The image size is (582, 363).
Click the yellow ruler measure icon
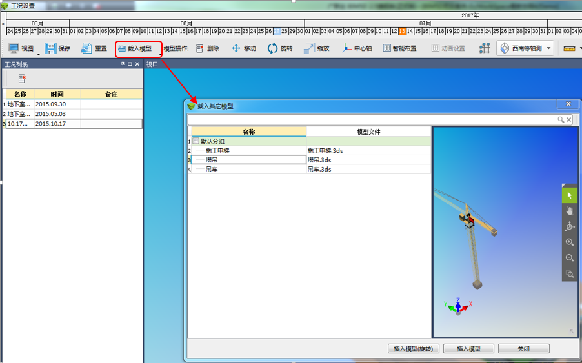[x=569, y=48]
